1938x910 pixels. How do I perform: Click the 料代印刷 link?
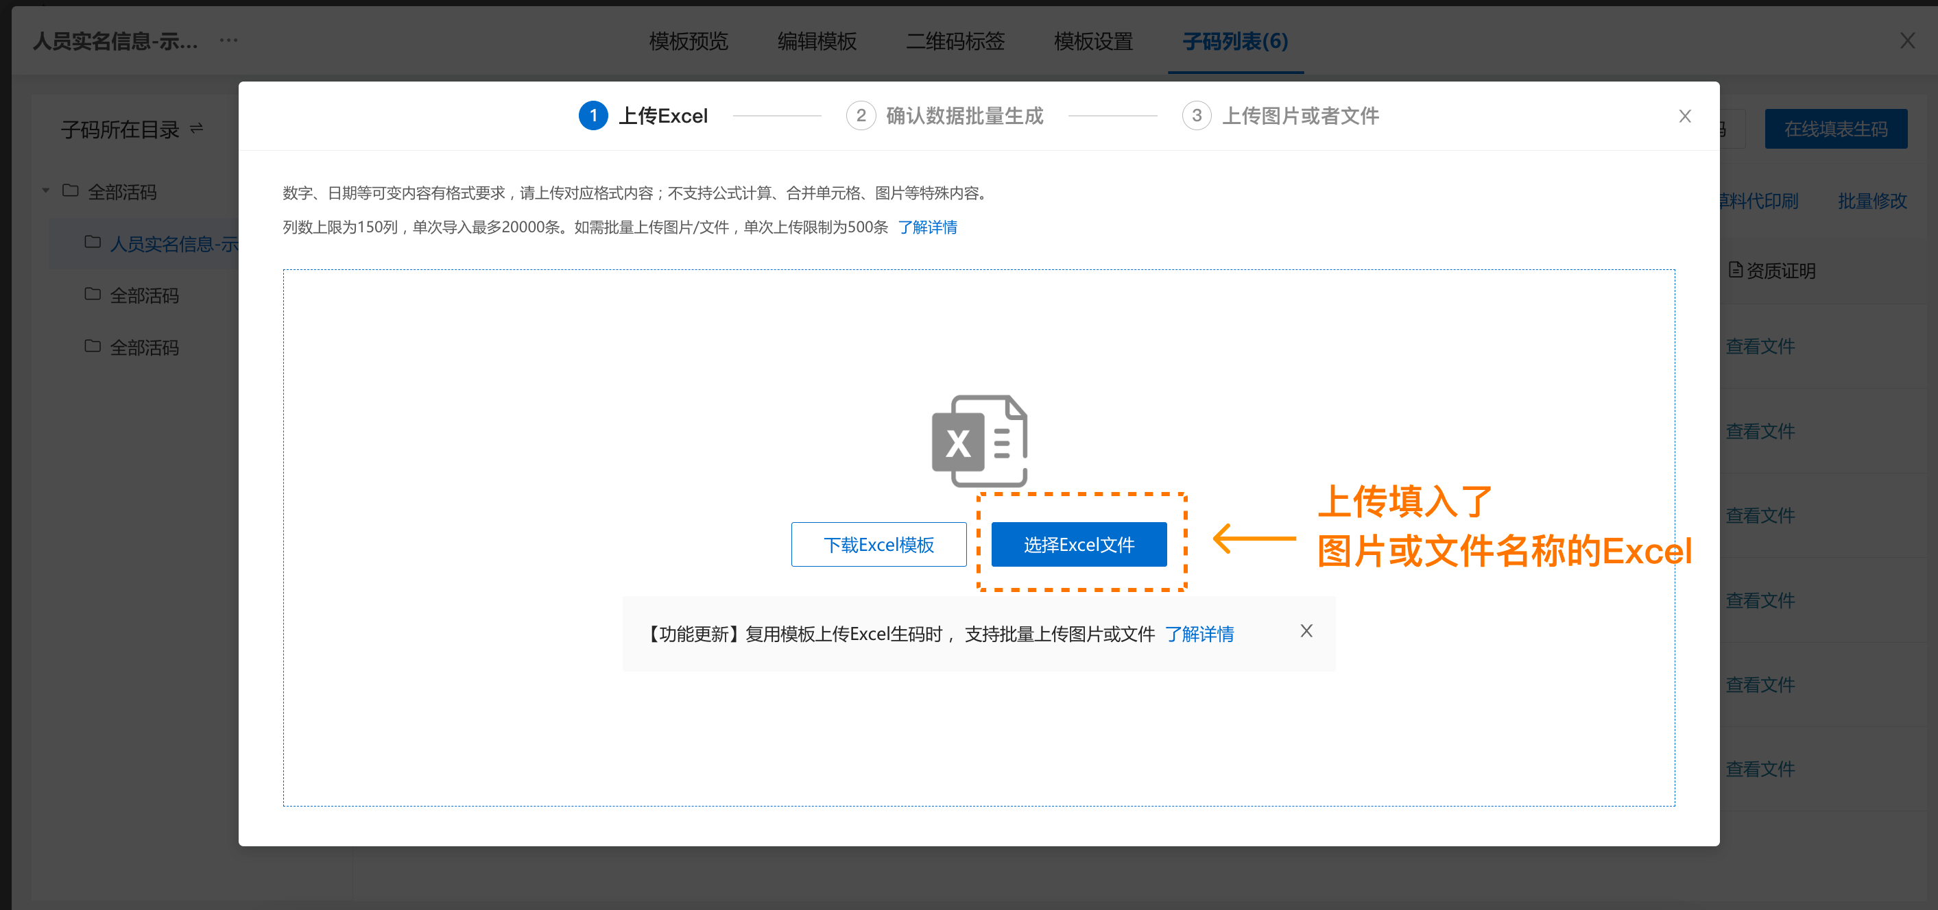(x=1759, y=201)
